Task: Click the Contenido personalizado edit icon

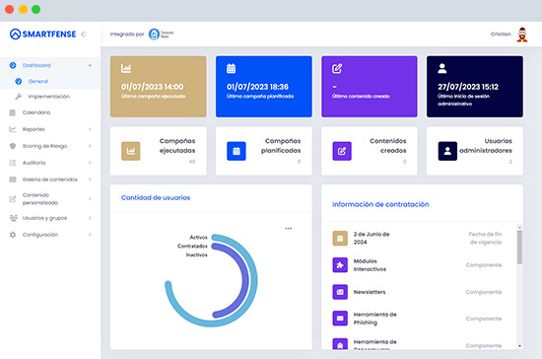Action: 13,199
